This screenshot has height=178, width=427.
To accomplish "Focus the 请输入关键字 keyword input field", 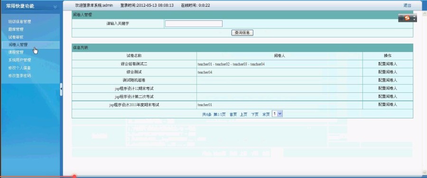I will click(x=194, y=24).
